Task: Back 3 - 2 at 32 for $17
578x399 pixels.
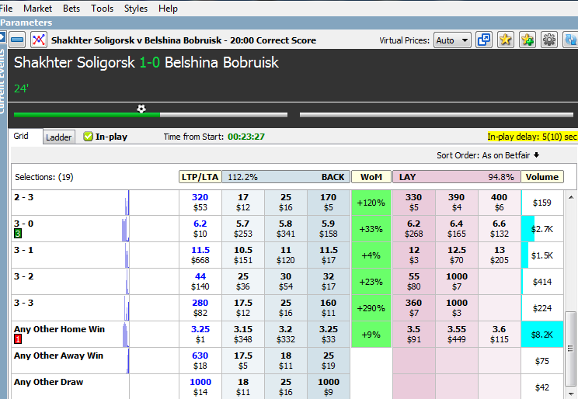Action: pos(329,282)
